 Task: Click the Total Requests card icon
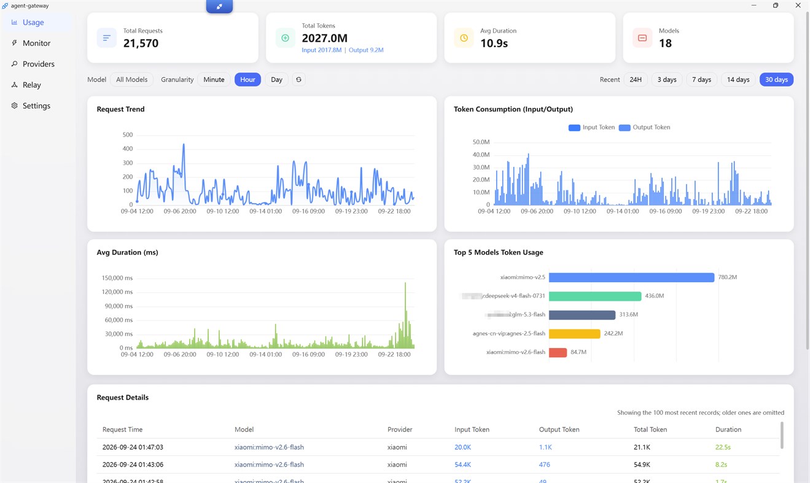coord(107,38)
